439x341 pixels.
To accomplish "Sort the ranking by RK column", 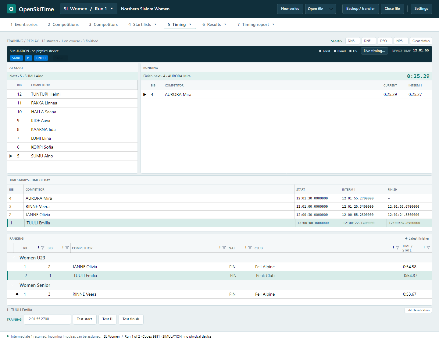I will [38, 247].
